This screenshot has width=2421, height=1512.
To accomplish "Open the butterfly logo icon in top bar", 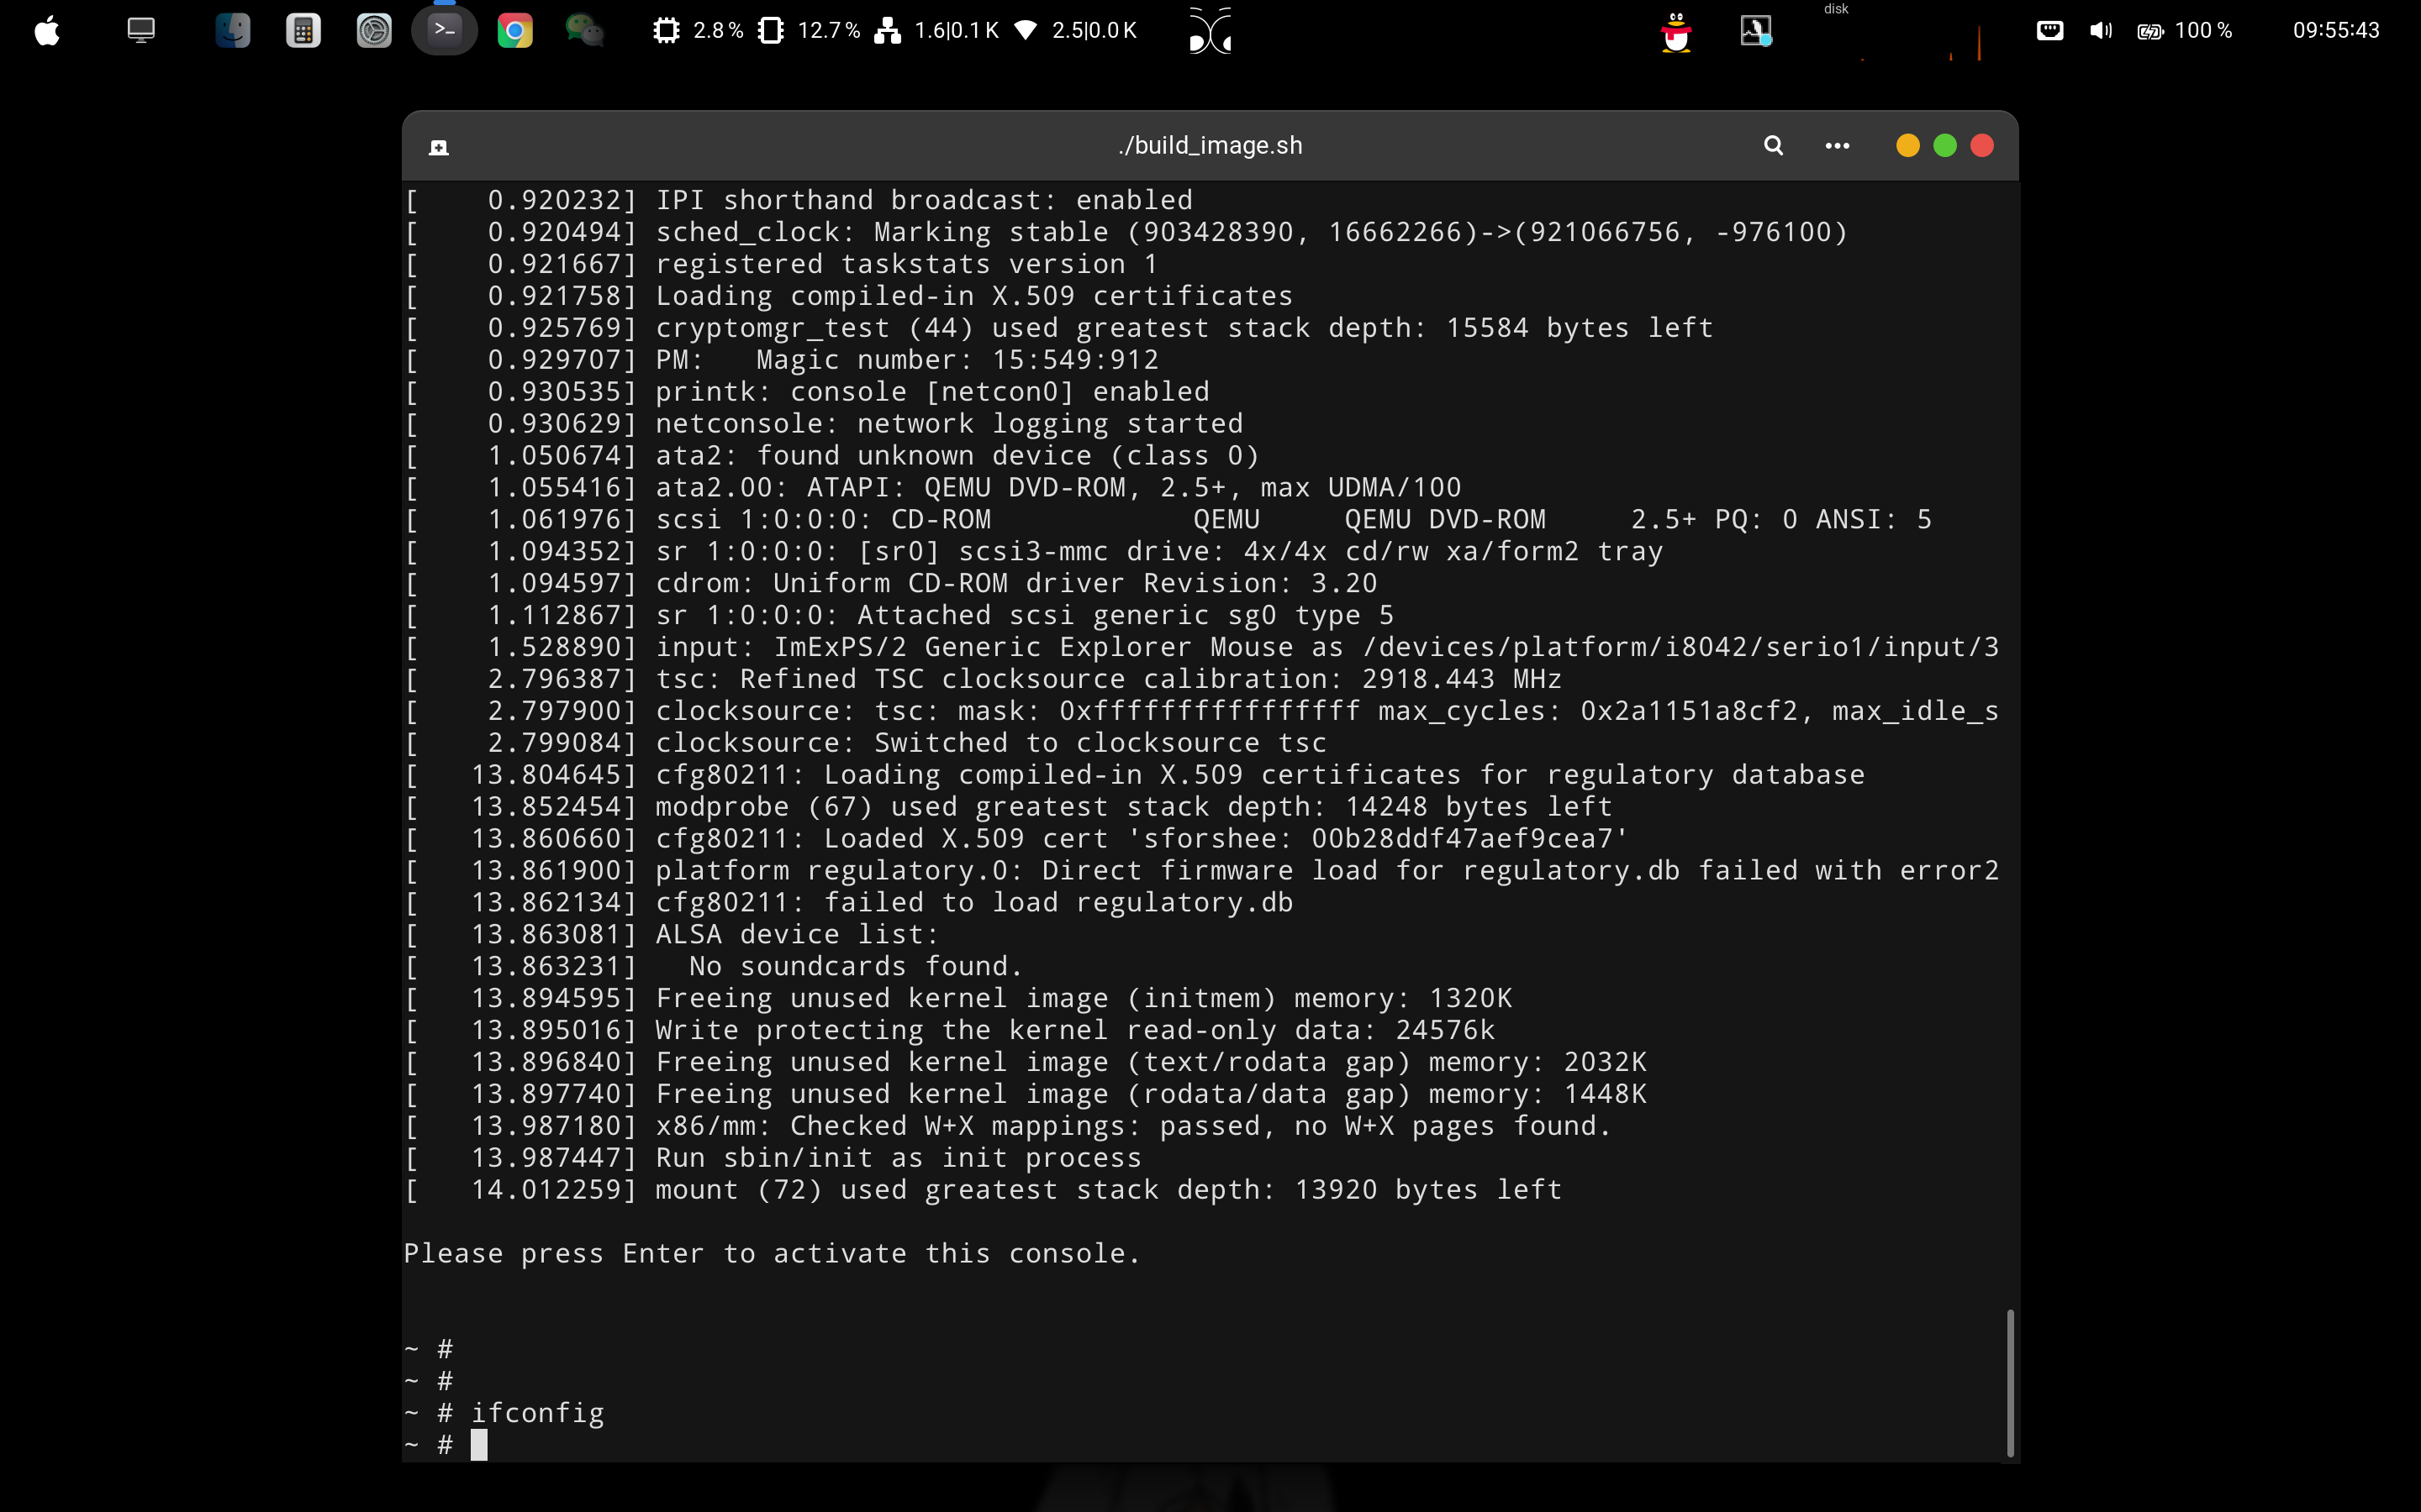I will 1210,31.
